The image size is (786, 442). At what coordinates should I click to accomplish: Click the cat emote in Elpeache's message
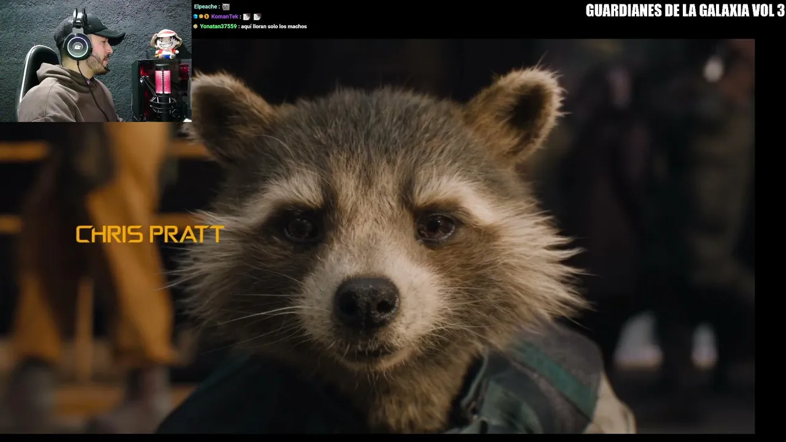point(225,7)
